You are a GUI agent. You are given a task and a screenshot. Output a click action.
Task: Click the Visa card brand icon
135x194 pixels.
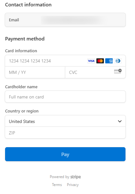[x=91, y=61]
